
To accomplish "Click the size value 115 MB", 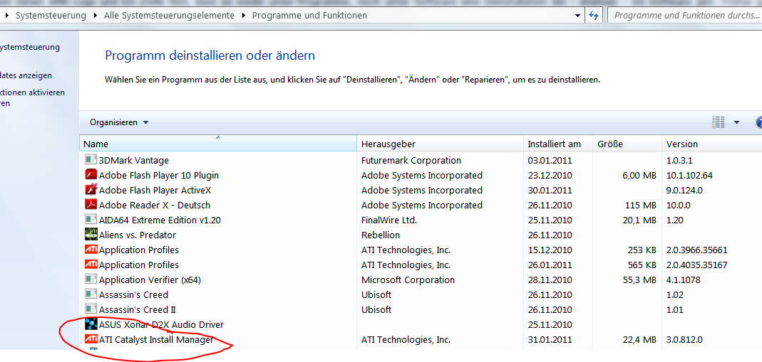I will click(x=641, y=205).
